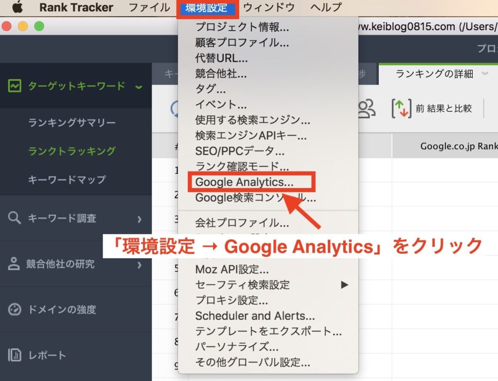Click the 前 結果と比較 compare icon
Image resolution: width=498 pixels, height=381 pixels.
(401, 108)
